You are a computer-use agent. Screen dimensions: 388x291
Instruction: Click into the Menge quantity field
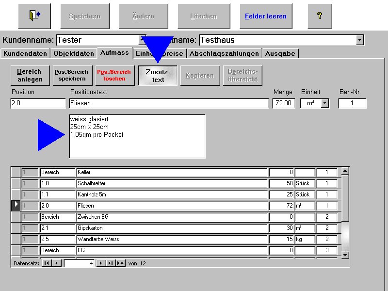coord(283,103)
